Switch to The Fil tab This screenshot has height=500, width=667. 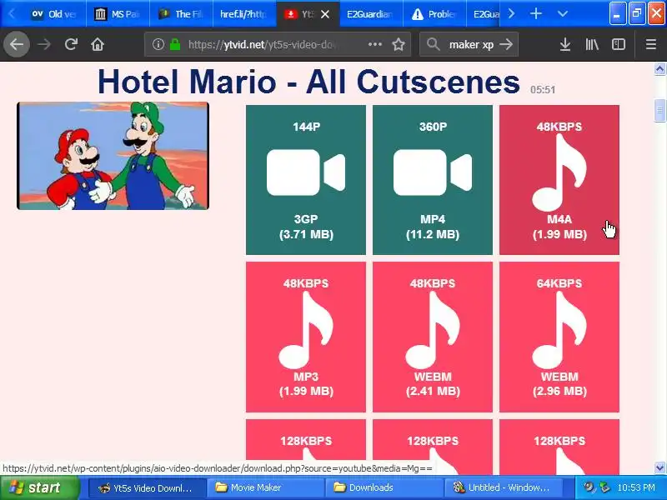coord(181,14)
